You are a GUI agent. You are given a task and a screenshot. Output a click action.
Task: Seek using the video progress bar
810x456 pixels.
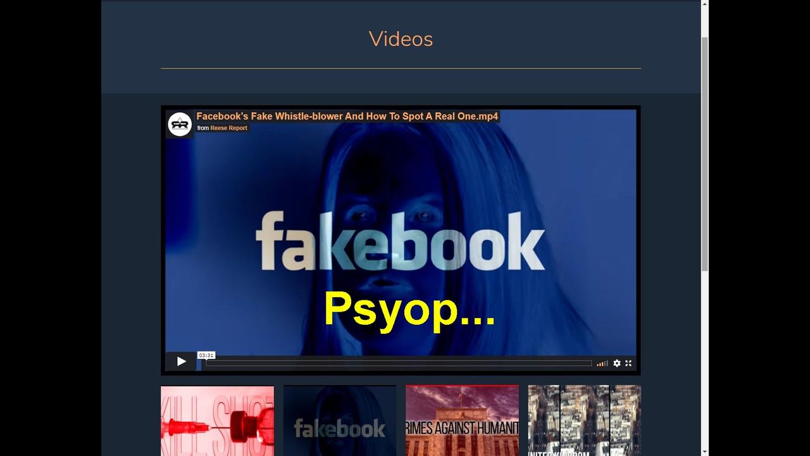pos(399,364)
